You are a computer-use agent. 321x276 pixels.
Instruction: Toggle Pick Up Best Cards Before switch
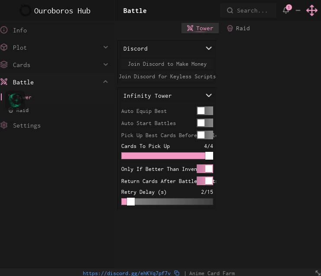click(205, 135)
